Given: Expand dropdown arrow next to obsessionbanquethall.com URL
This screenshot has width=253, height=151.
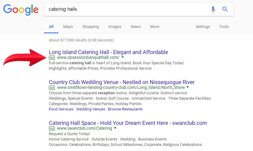Looking at the screenshot, I should [123, 57].
